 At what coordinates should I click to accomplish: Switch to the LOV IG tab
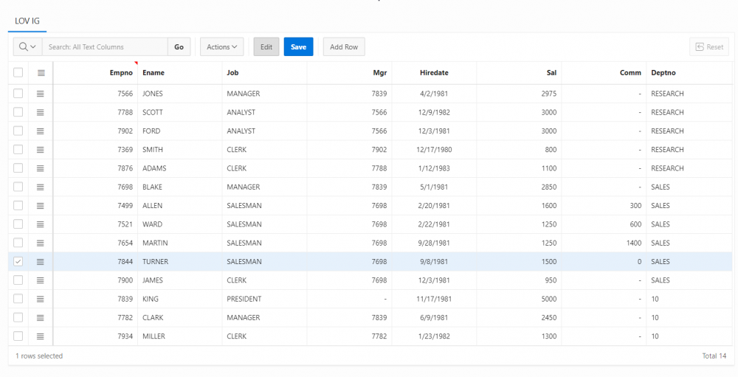27,20
